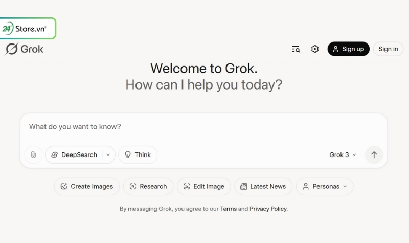
Task: Enable DeepSearch mode
Action: click(x=74, y=155)
